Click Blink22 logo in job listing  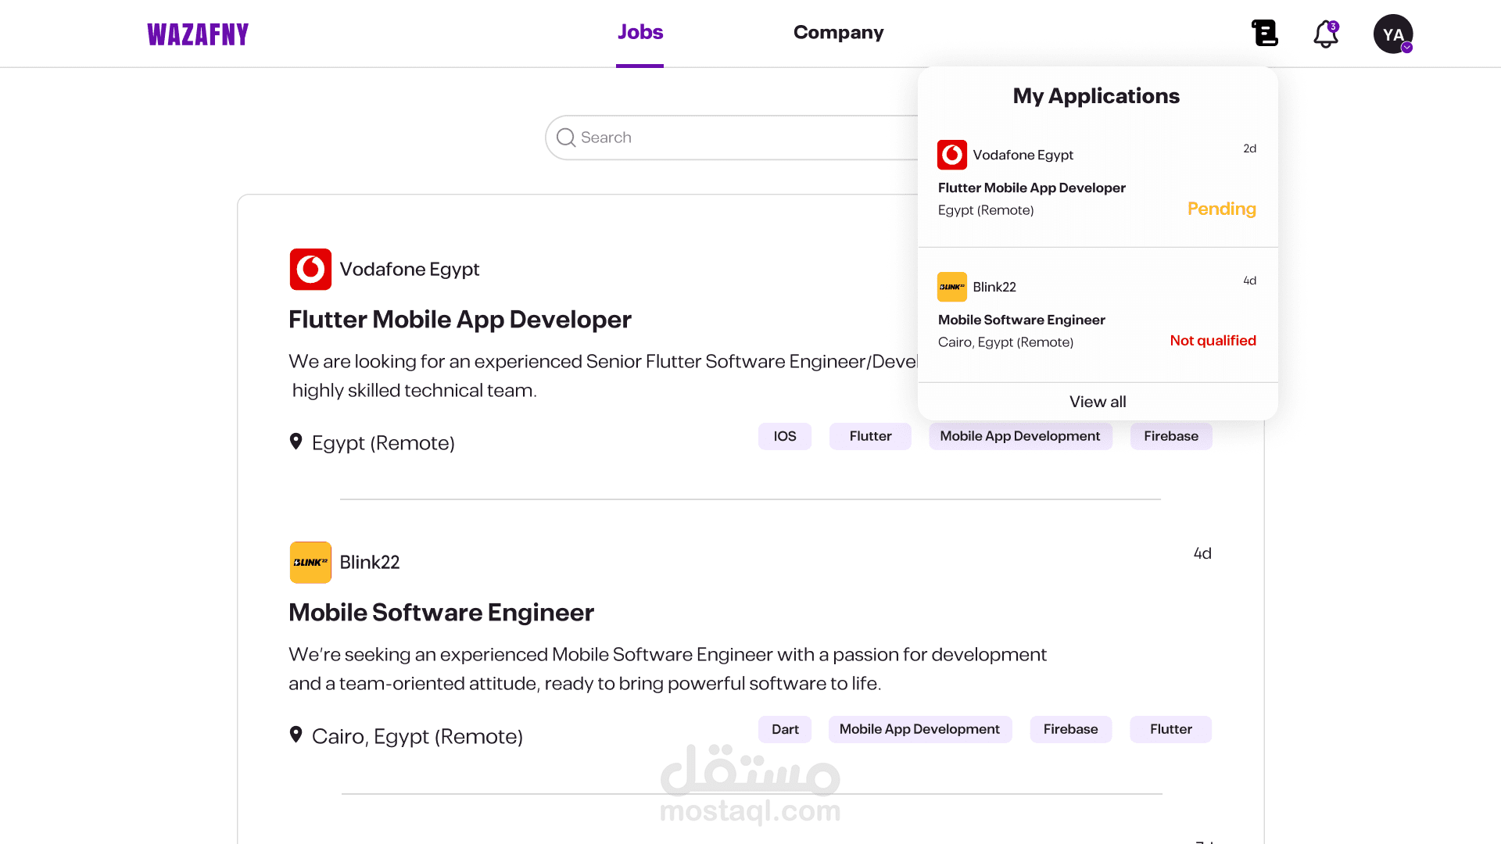[310, 563]
